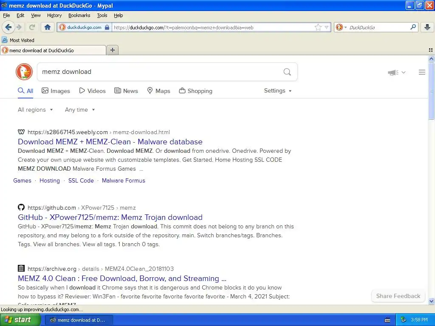Screen dimensions: 435x326
Task: Click the DuckDuckGo duck logo
Action: [x=24, y=72]
